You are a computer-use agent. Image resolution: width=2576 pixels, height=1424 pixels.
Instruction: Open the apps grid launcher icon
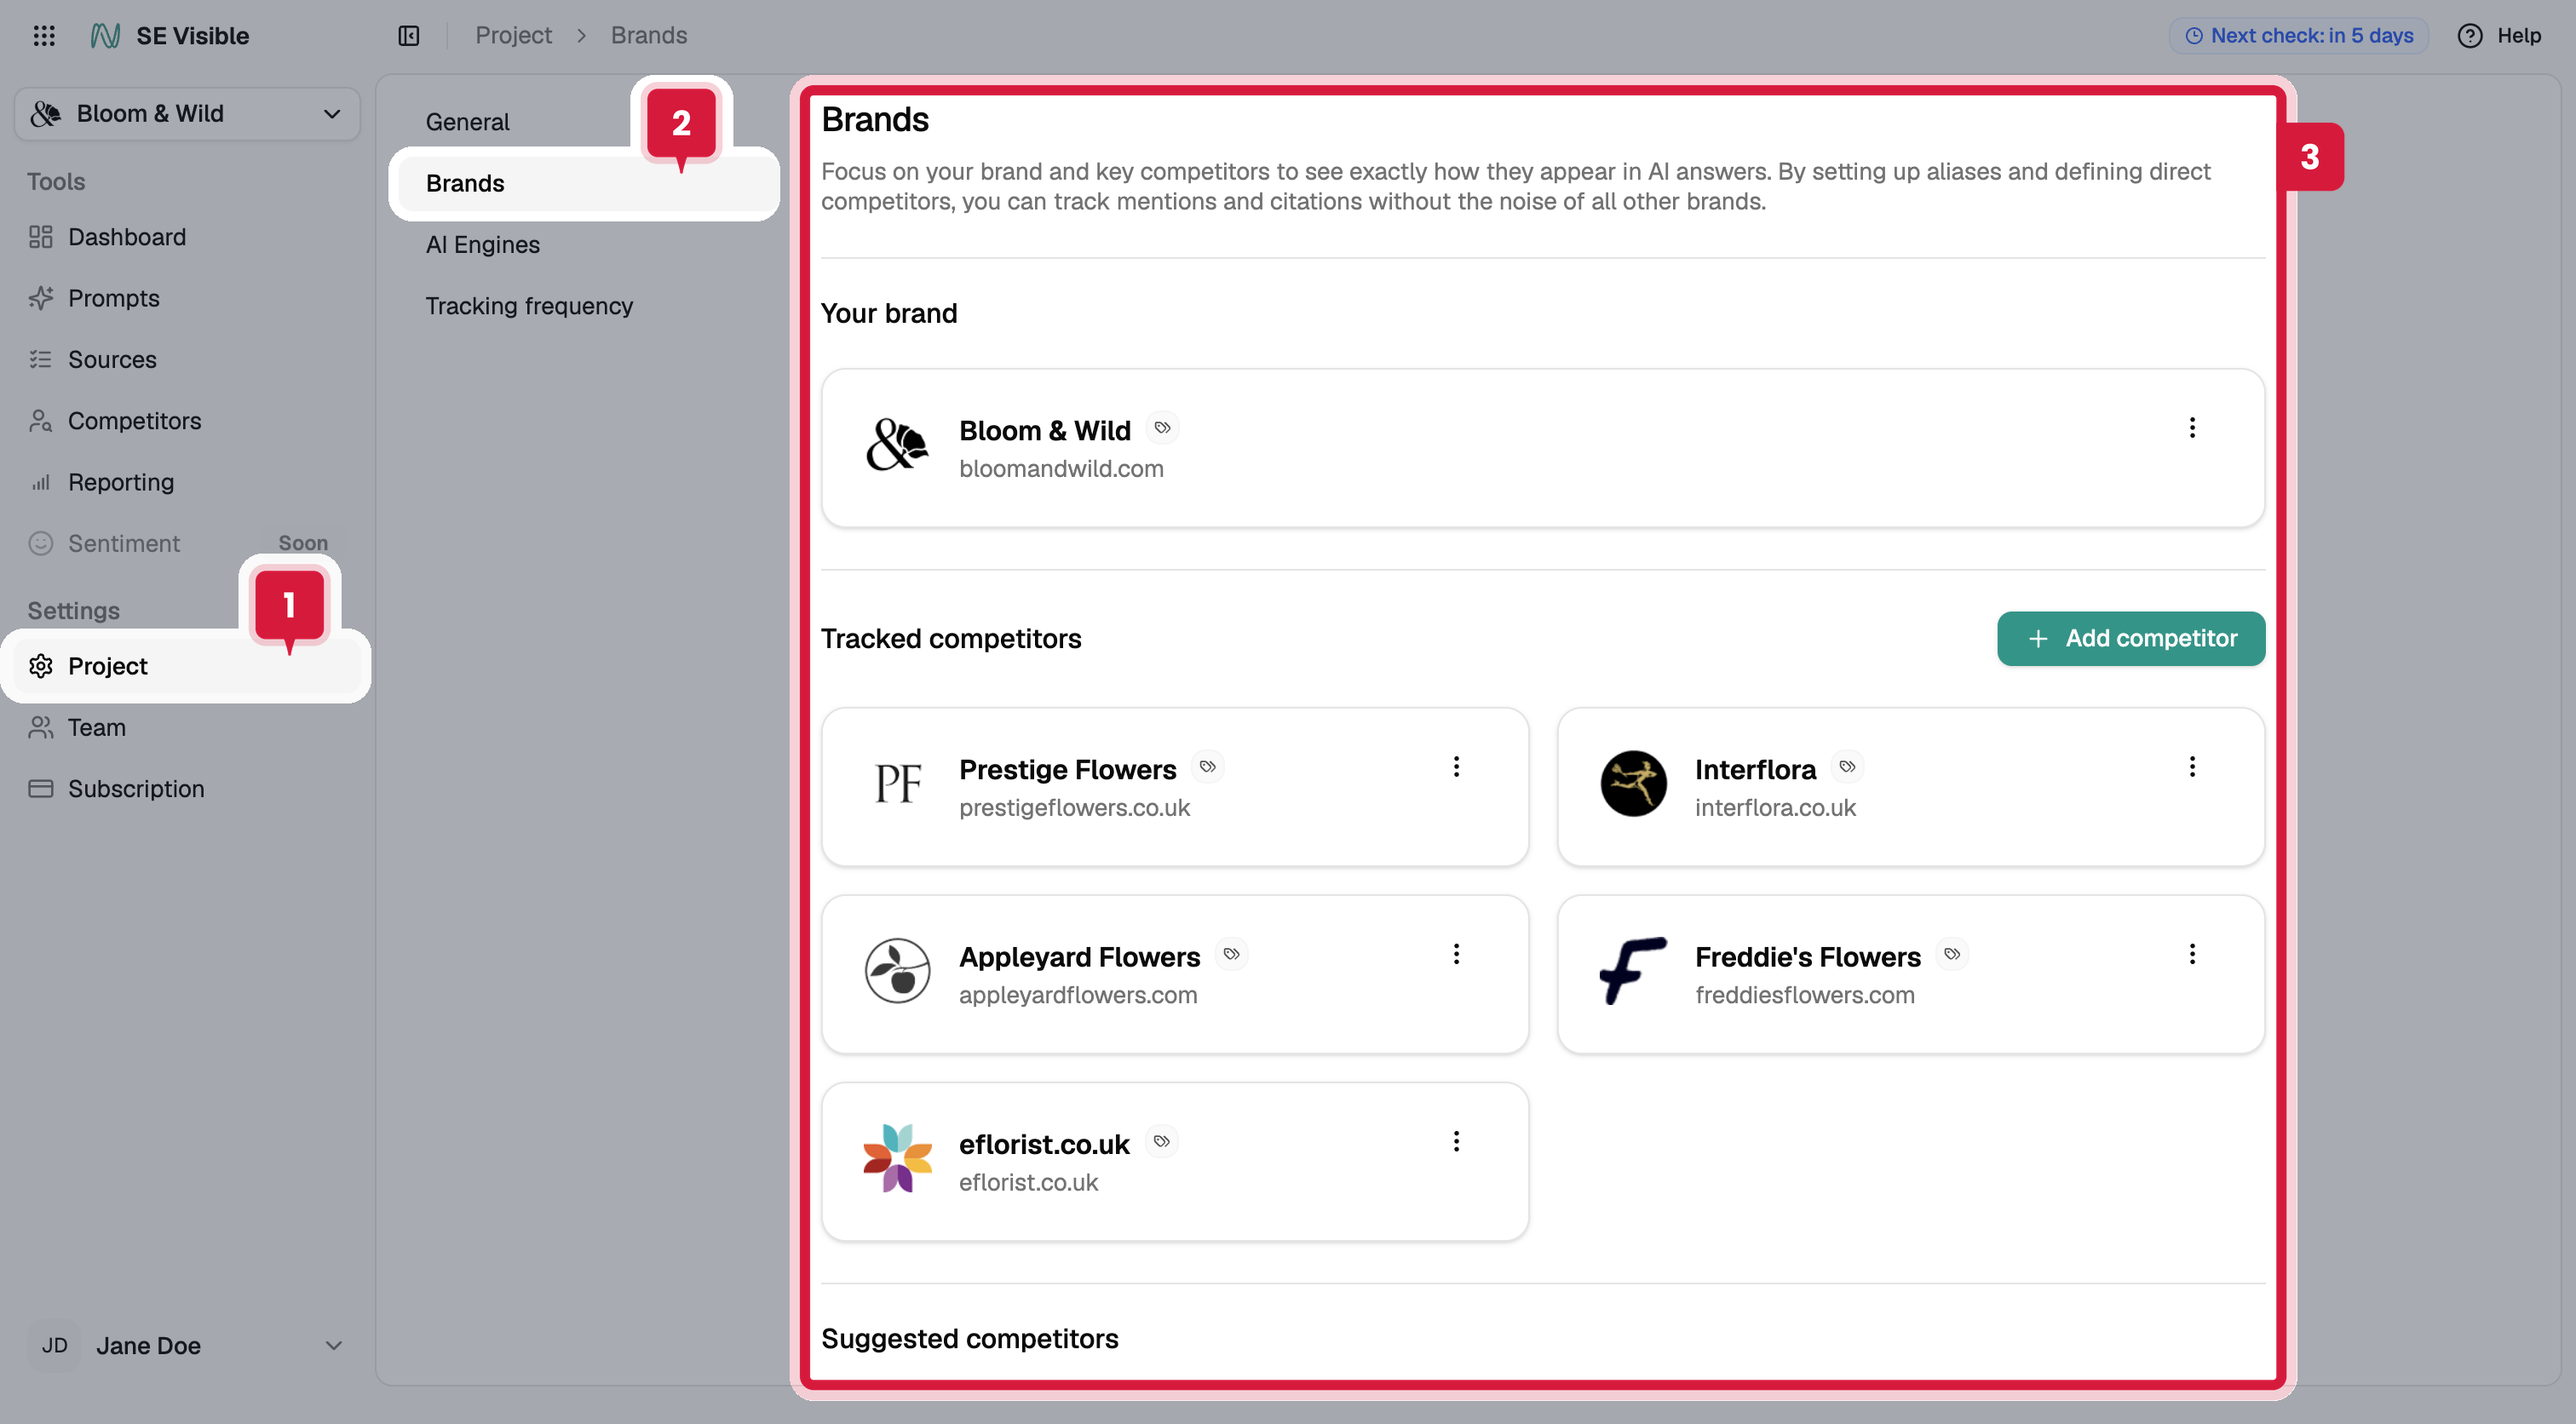click(x=43, y=36)
